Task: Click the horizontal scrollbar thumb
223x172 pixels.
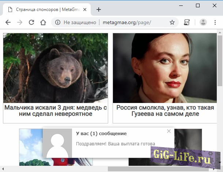Action: (x=159, y=169)
